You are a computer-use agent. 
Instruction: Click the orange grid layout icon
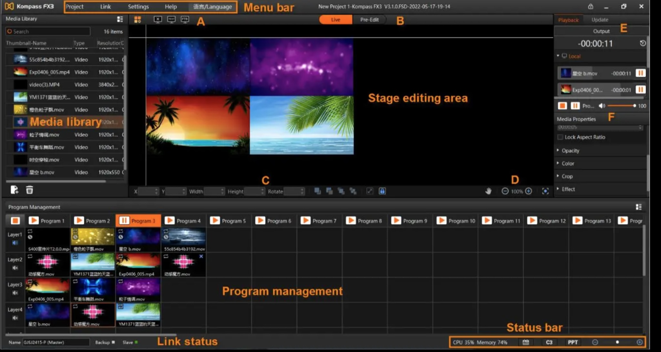tap(137, 20)
